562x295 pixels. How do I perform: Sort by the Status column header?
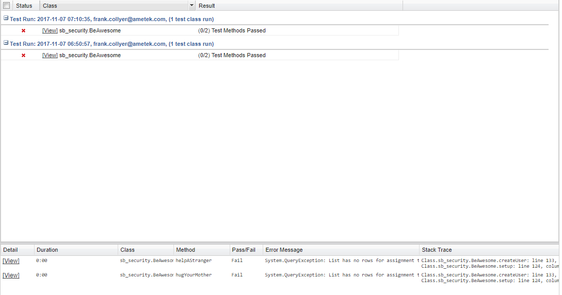coord(24,6)
